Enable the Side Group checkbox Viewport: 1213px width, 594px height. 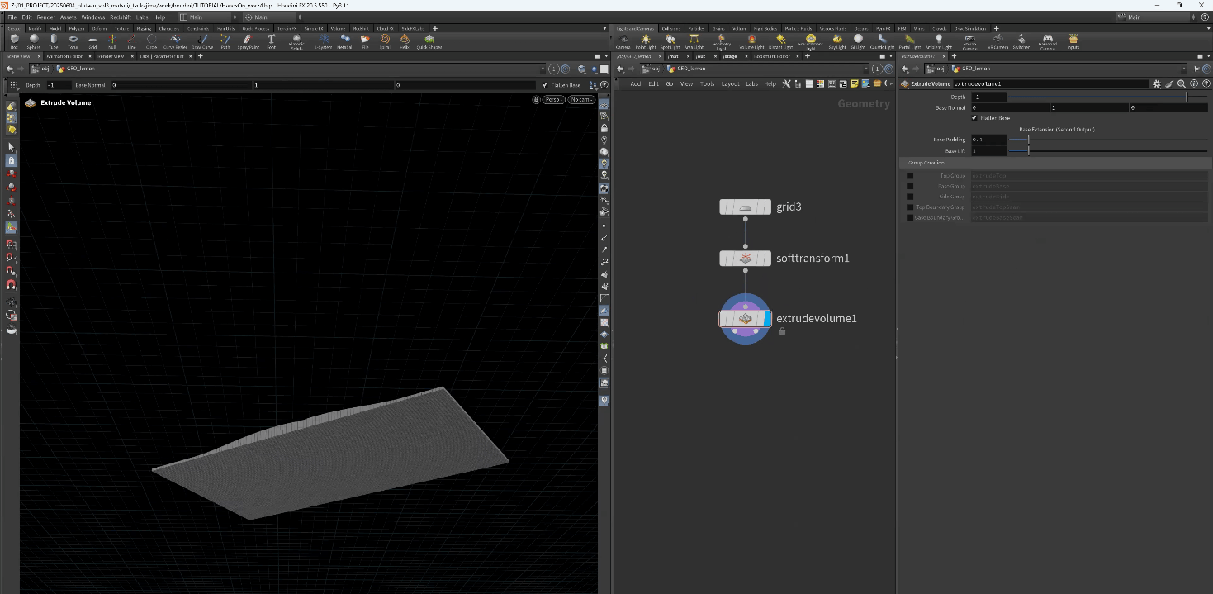point(911,197)
